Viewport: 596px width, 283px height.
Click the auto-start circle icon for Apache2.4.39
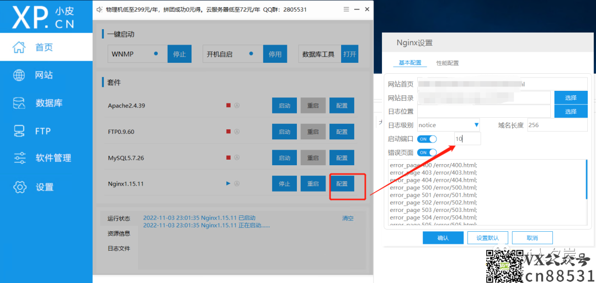tap(237, 106)
